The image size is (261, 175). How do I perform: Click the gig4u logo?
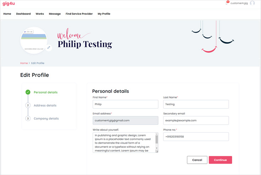[x=9, y=3]
